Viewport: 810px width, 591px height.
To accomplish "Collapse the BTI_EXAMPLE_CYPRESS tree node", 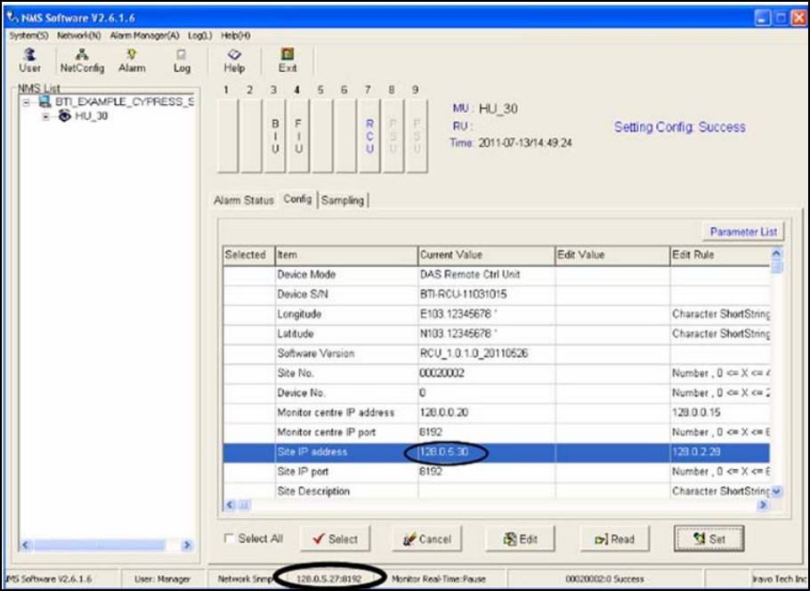I will 27,102.
